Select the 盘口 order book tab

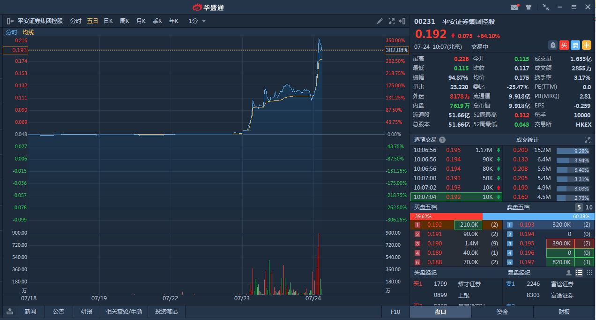[x=440, y=312]
